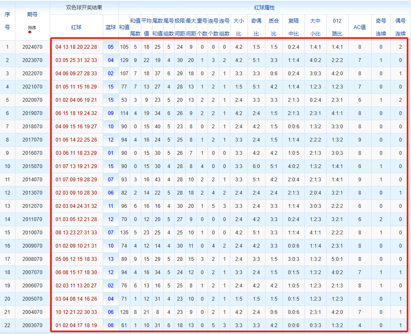Select issue number 2005070
The height and width of the screenshot is (334, 411).
(x=32, y=299)
